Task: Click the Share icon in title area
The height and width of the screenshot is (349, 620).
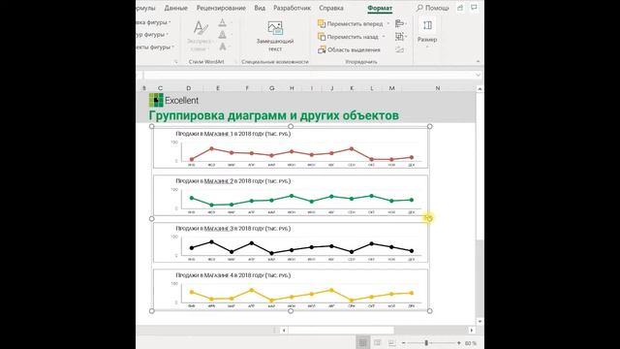Action: [x=460, y=8]
